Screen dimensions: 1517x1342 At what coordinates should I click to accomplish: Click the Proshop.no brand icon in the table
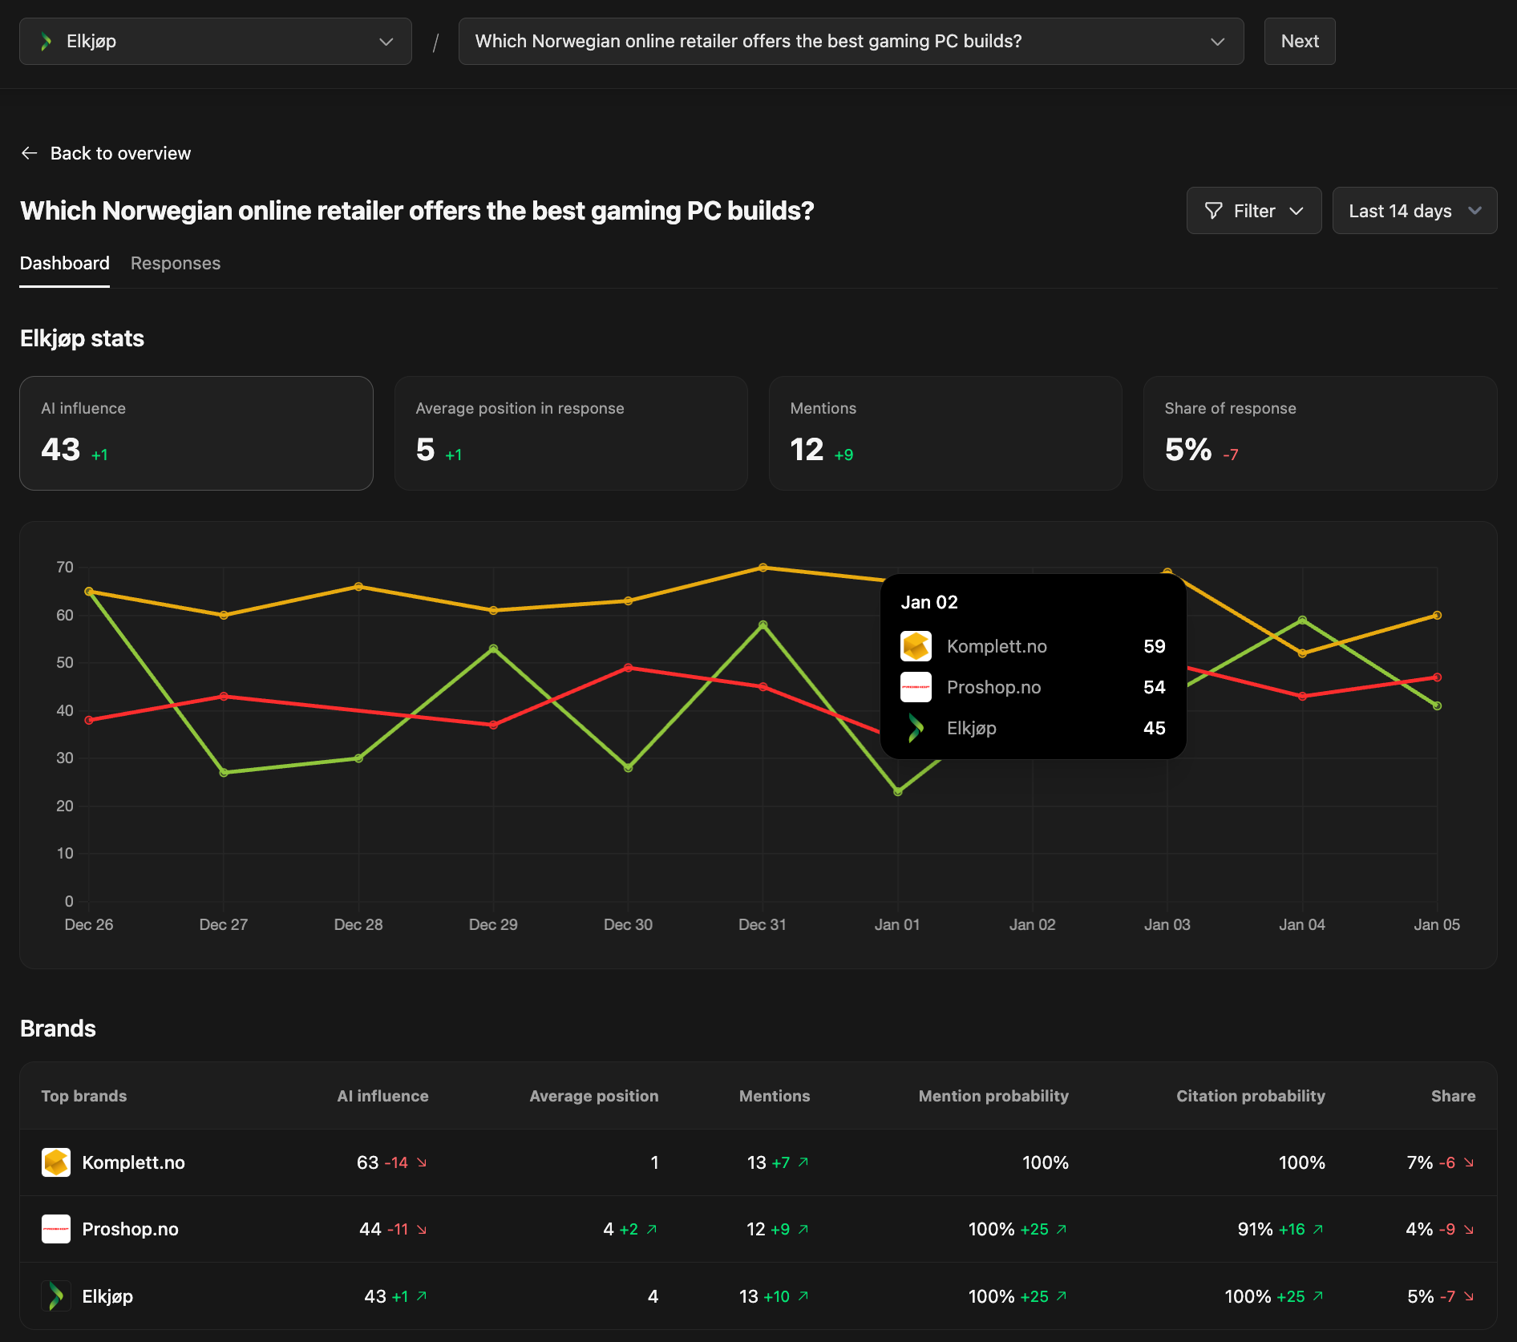point(56,1229)
